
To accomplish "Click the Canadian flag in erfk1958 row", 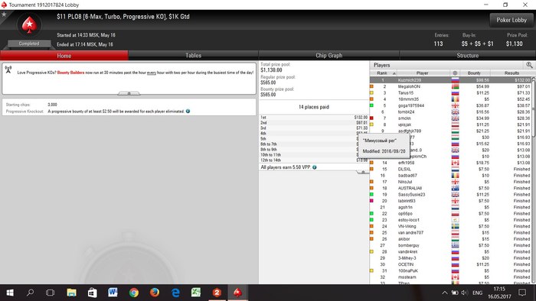I will point(455,163).
